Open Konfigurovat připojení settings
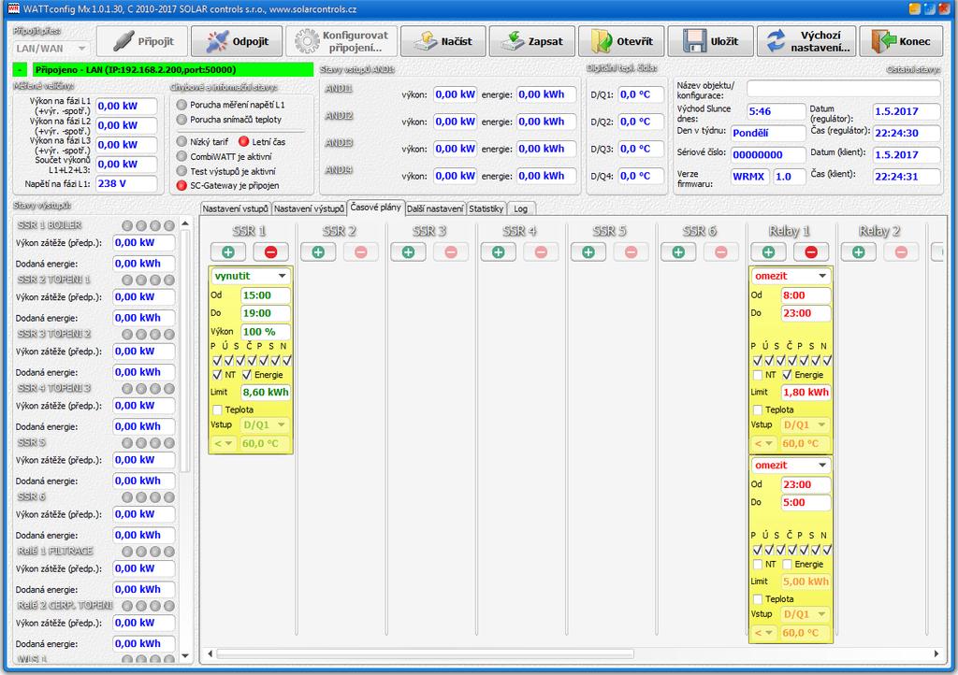 (x=341, y=41)
